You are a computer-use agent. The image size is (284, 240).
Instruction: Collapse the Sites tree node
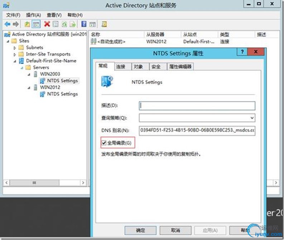8,41
